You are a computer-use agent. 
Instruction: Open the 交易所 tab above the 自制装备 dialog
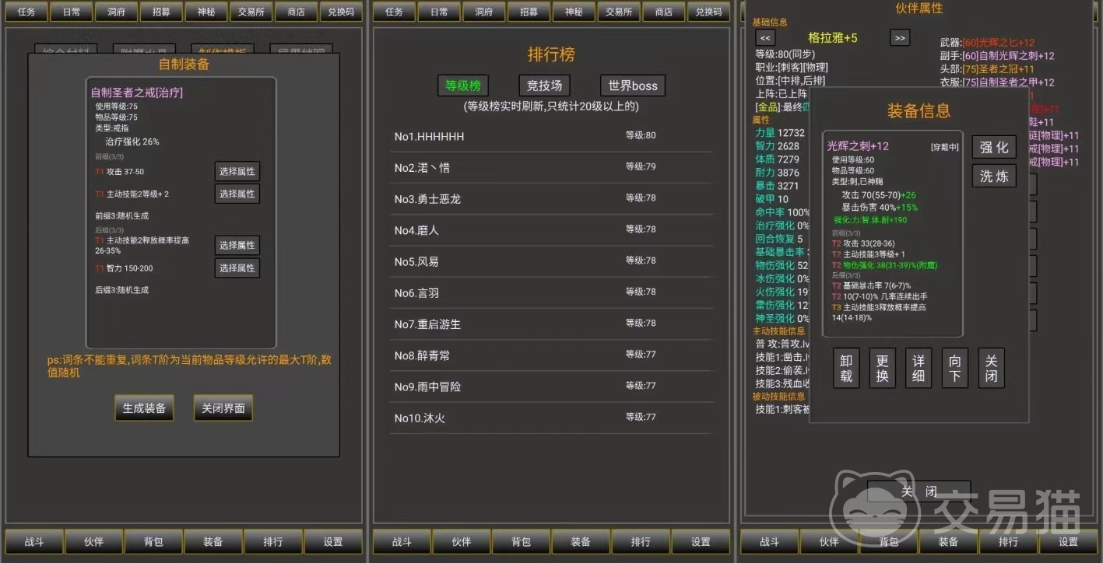(x=251, y=12)
